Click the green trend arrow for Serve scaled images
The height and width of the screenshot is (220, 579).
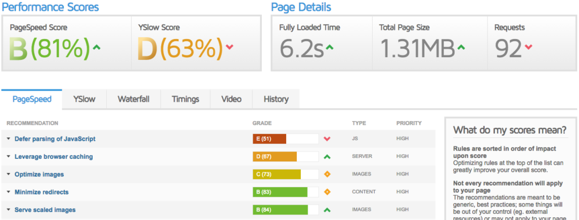pyautogui.click(x=327, y=210)
